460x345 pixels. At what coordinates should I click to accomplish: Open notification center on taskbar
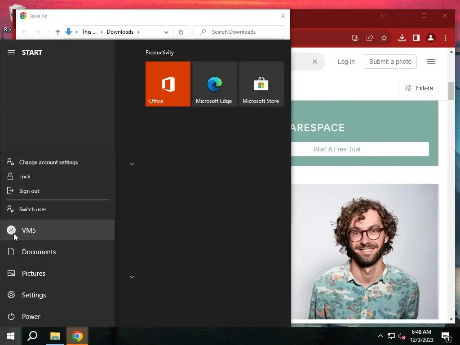[x=446, y=336]
